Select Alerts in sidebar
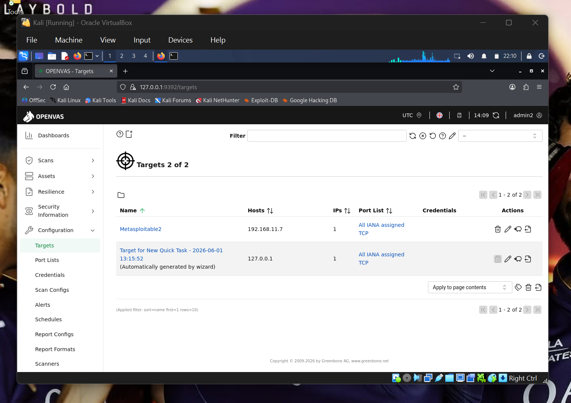 (x=43, y=305)
